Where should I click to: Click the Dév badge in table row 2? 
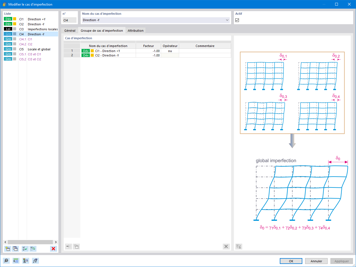[86, 55]
